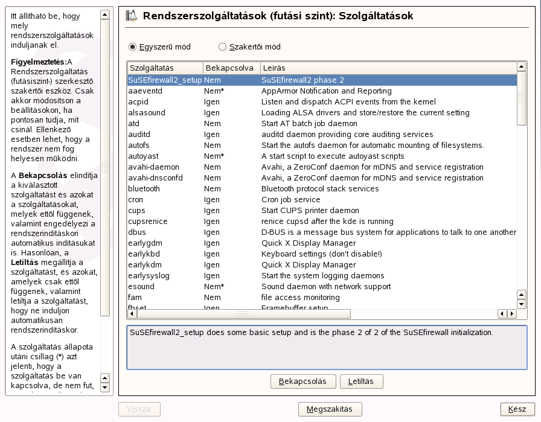
Task: Click the Igen status of acpid
Action: [x=211, y=102]
